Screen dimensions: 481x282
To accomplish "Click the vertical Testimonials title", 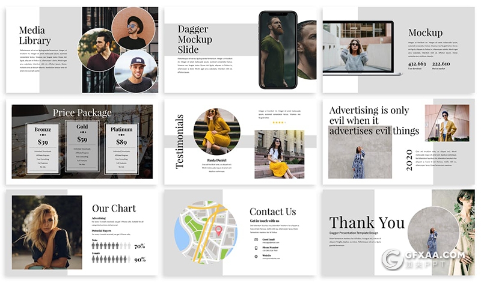I will pos(180,141).
